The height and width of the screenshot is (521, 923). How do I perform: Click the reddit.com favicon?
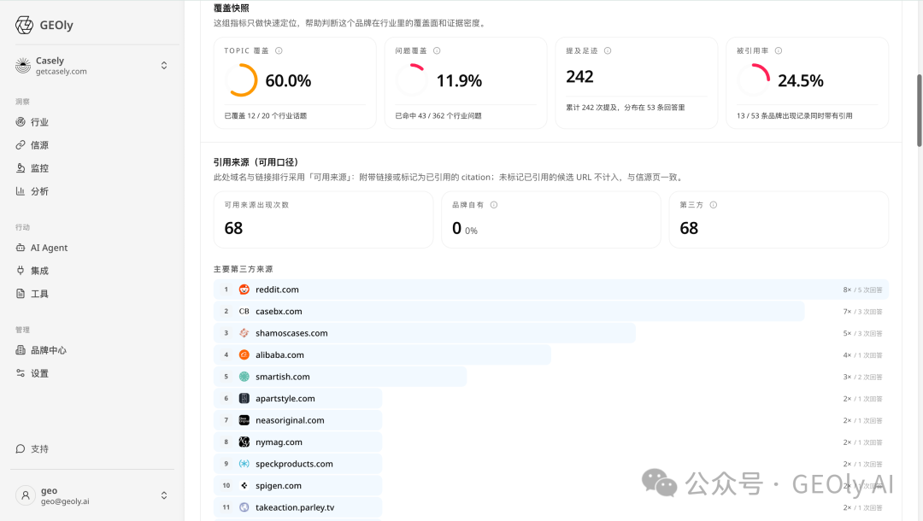point(244,290)
